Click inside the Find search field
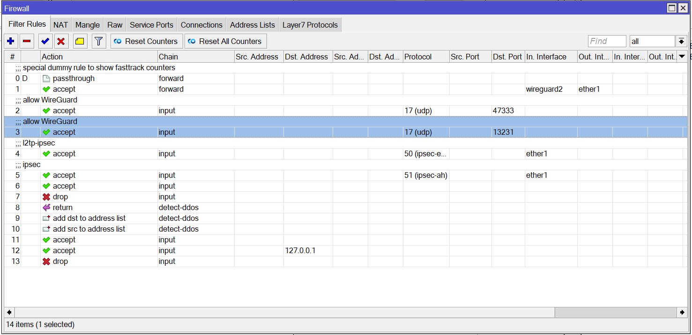 [607, 41]
